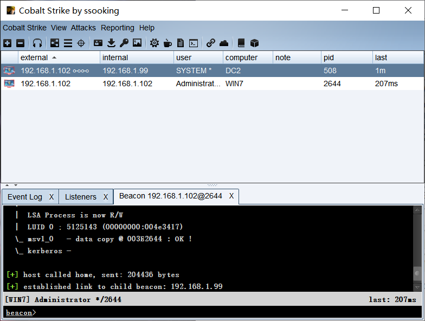425x321 pixels.
Task: Click the console scrollbar down arrow
Action: coord(417,287)
